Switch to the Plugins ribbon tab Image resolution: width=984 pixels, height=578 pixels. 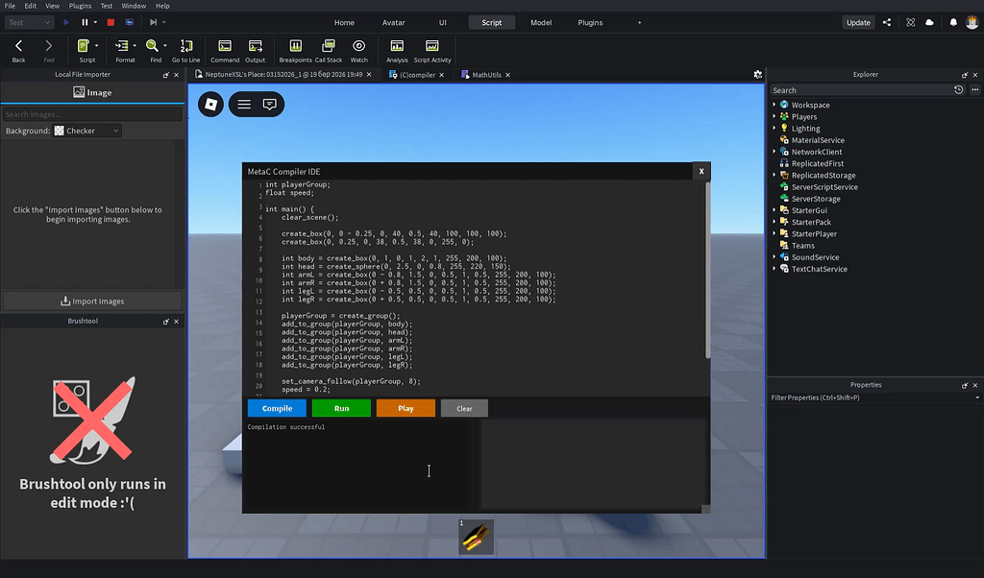[x=590, y=23]
